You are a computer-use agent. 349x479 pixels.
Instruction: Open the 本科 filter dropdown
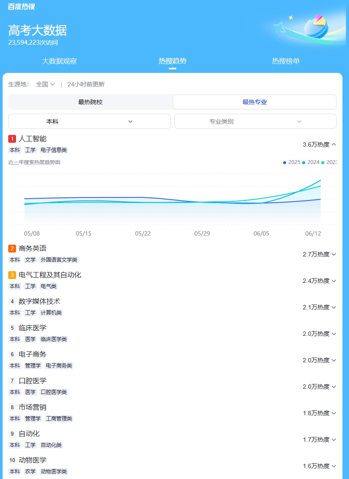[89, 121]
